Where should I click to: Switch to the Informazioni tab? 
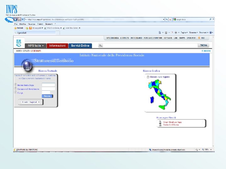pos(57,46)
